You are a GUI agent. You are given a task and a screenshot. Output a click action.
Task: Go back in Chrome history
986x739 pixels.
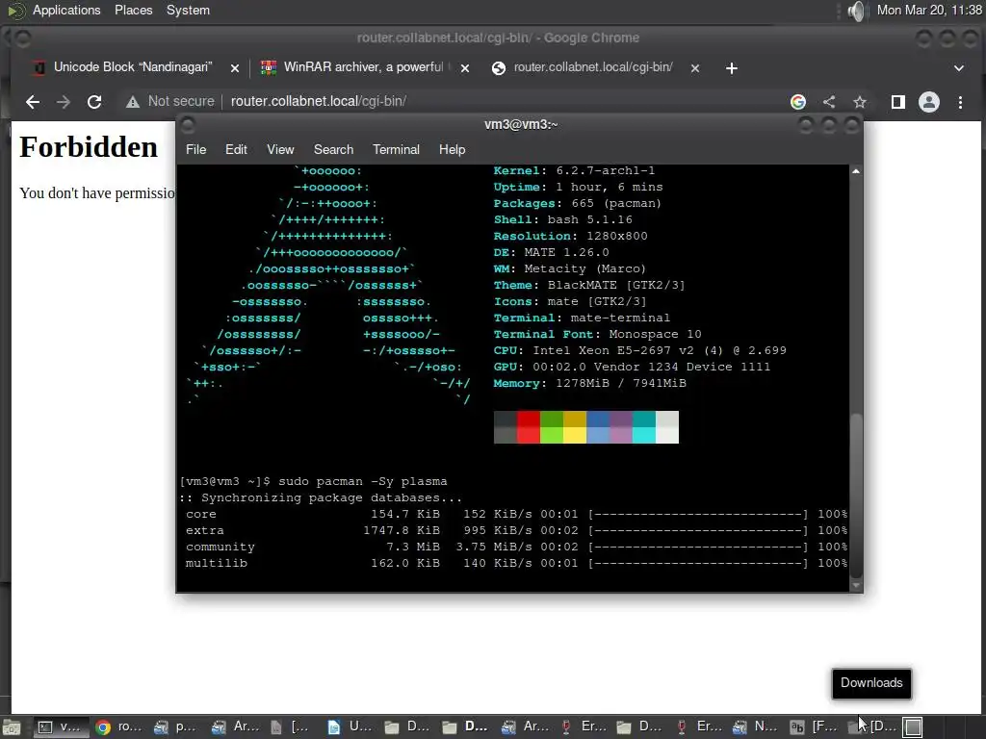coord(33,102)
